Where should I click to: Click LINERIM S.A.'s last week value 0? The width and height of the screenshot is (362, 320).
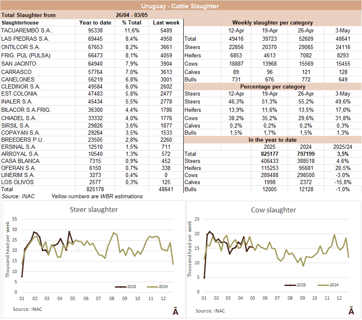[x=166, y=175]
